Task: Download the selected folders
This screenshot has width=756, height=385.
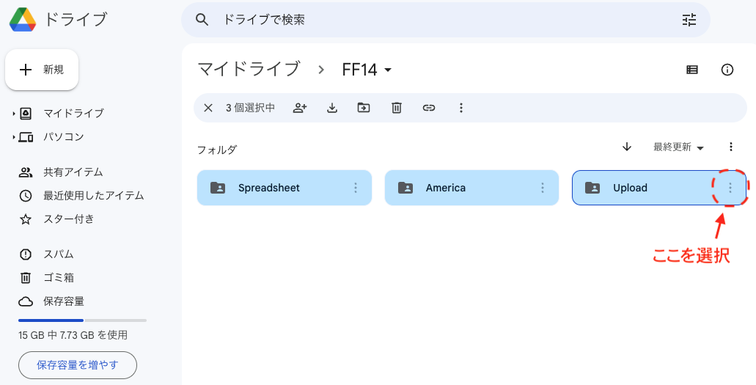Action: pos(331,108)
